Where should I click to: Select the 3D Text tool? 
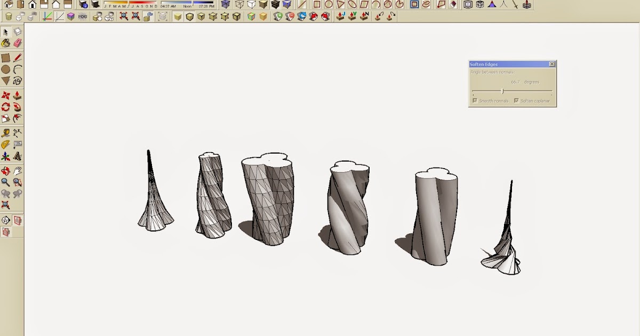[x=17, y=156]
